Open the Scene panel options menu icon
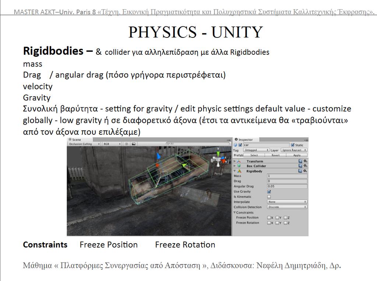 tap(229, 140)
